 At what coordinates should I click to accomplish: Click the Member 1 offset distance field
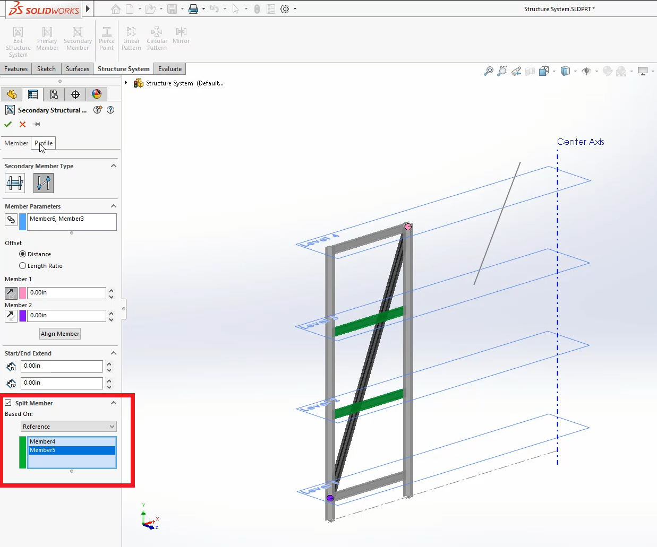tap(66, 293)
